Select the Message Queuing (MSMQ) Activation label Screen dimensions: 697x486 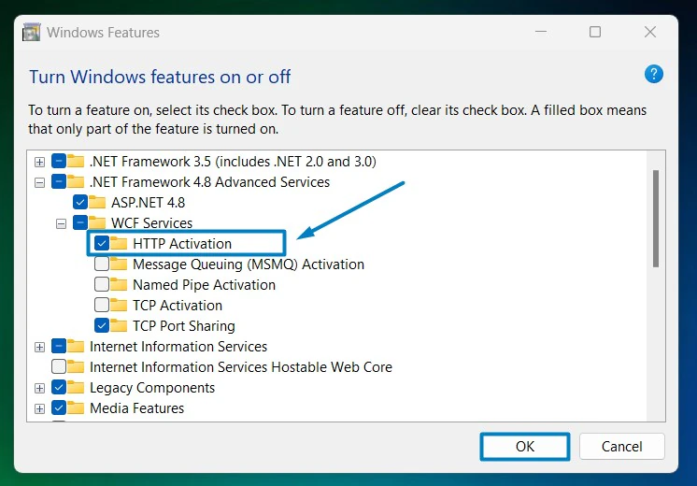[x=249, y=264]
